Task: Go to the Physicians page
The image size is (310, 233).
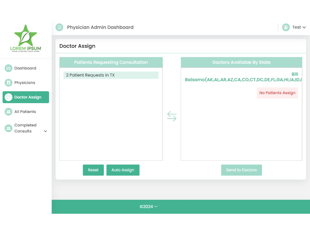Action: pos(26,83)
